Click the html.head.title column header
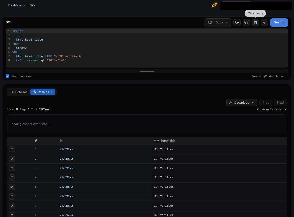Image resolution: width=294 pixels, height=217 pixels. point(164,141)
